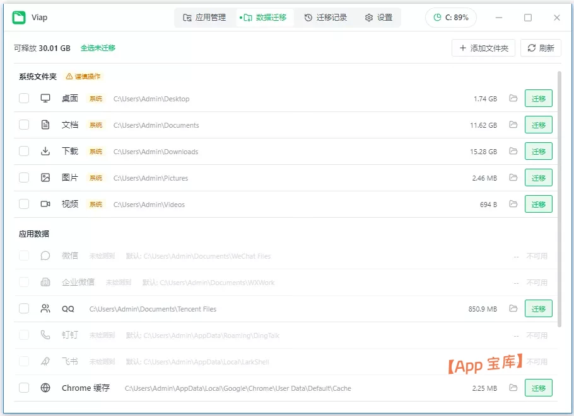
Task: Click the Viap app logo icon
Action: click(19, 18)
